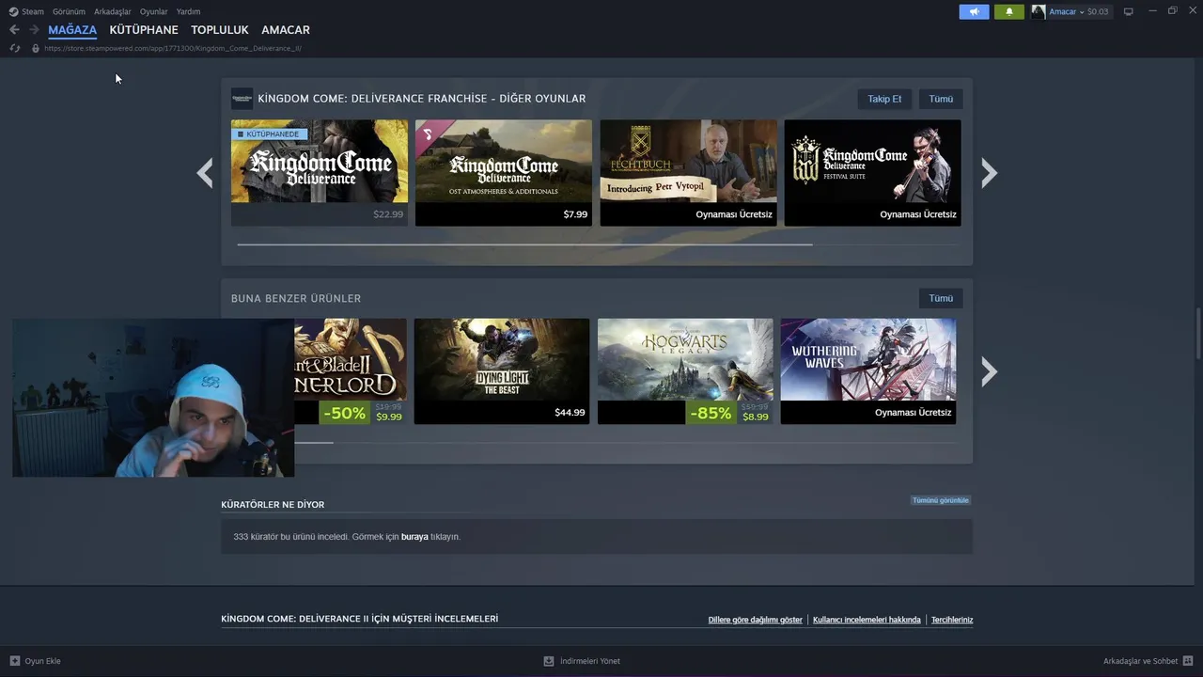Expand the Amacar account dropdown
Viewport: 1203px width, 677px height.
pyautogui.click(x=1067, y=11)
